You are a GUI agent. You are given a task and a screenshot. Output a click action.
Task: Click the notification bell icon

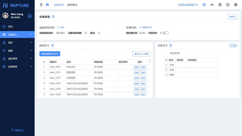click(30, 16)
